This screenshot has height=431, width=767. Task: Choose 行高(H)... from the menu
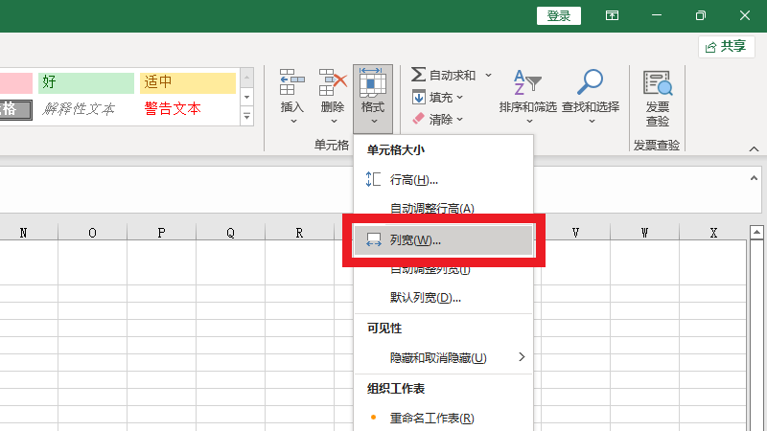coord(413,179)
